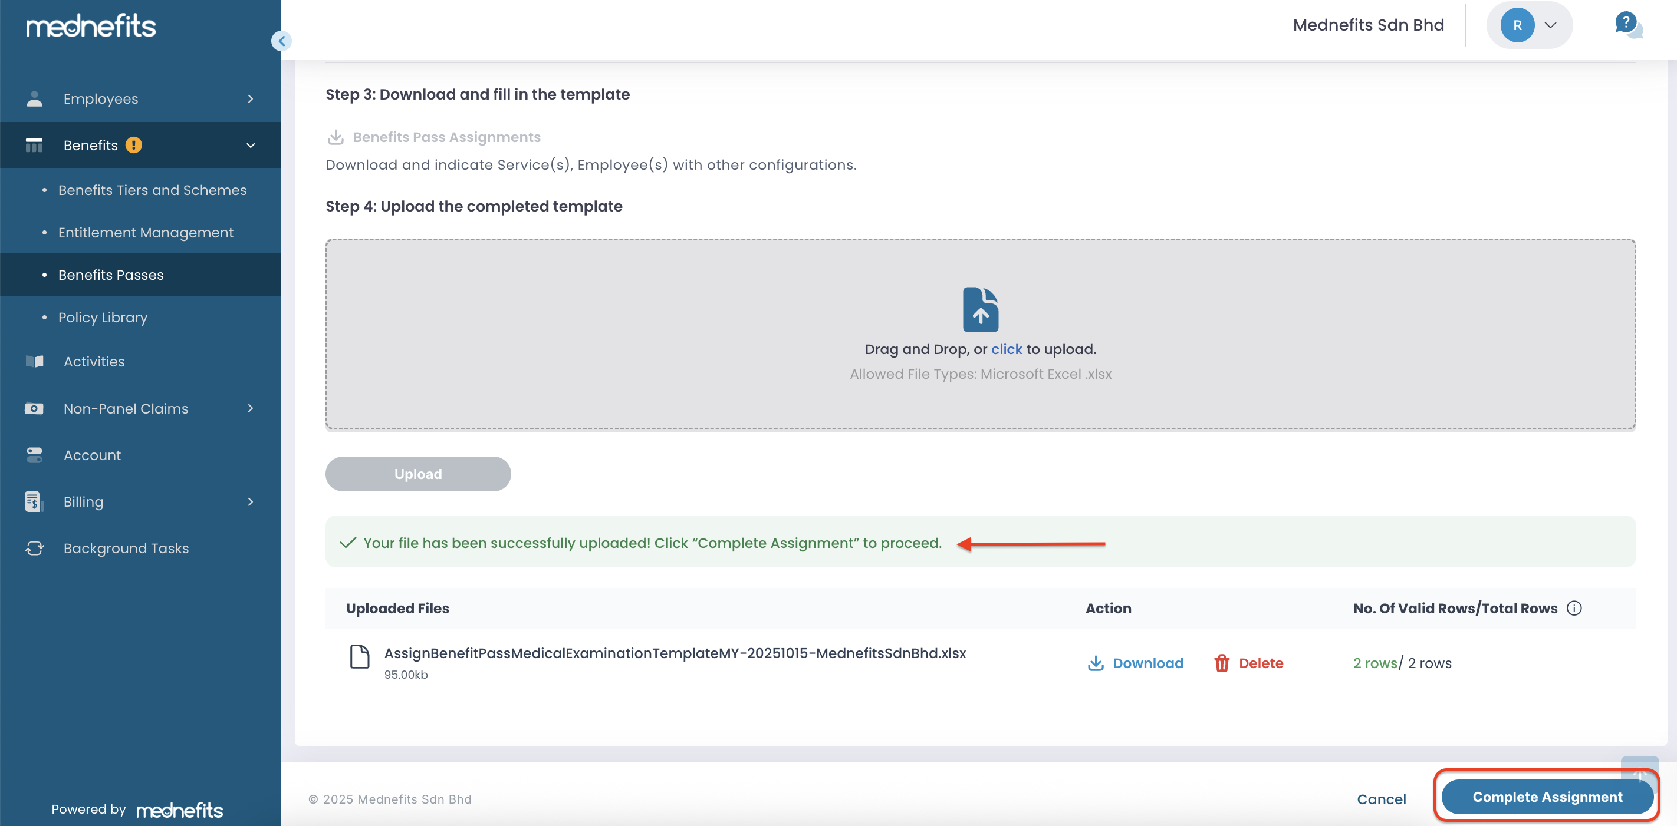Click the Benefits warning badge icon
The height and width of the screenshot is (826, 1677).
[x=133, y=145]
